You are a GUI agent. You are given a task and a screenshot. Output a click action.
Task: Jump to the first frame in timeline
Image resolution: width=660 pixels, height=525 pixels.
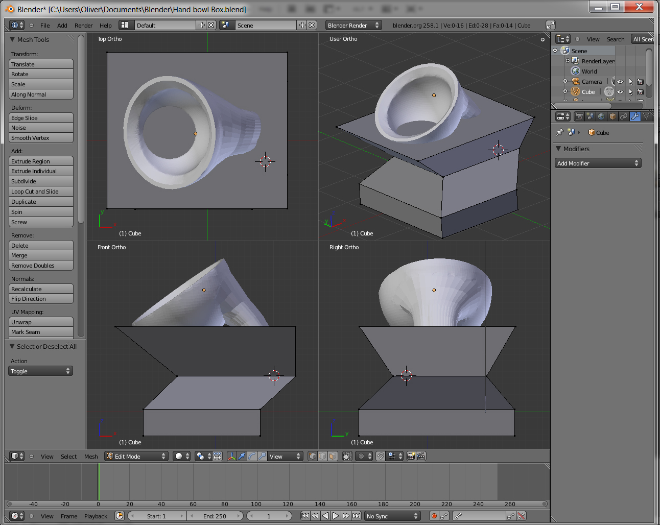click(x=305, y=516)
